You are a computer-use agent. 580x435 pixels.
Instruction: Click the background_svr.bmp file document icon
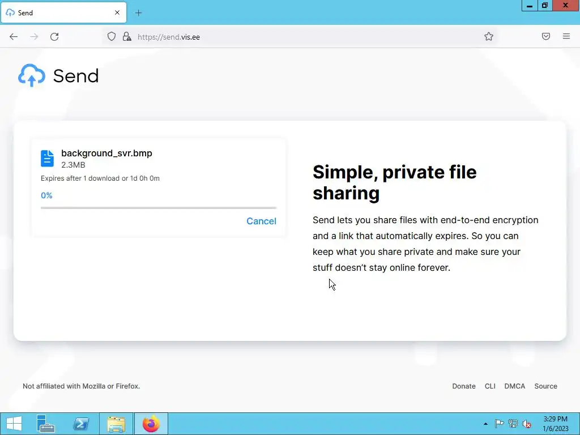pos(48,159)
